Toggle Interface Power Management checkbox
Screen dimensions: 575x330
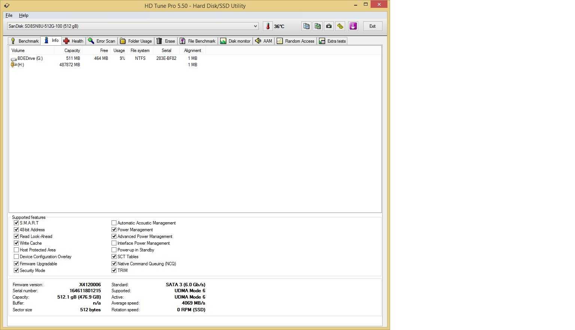(114, 243)
